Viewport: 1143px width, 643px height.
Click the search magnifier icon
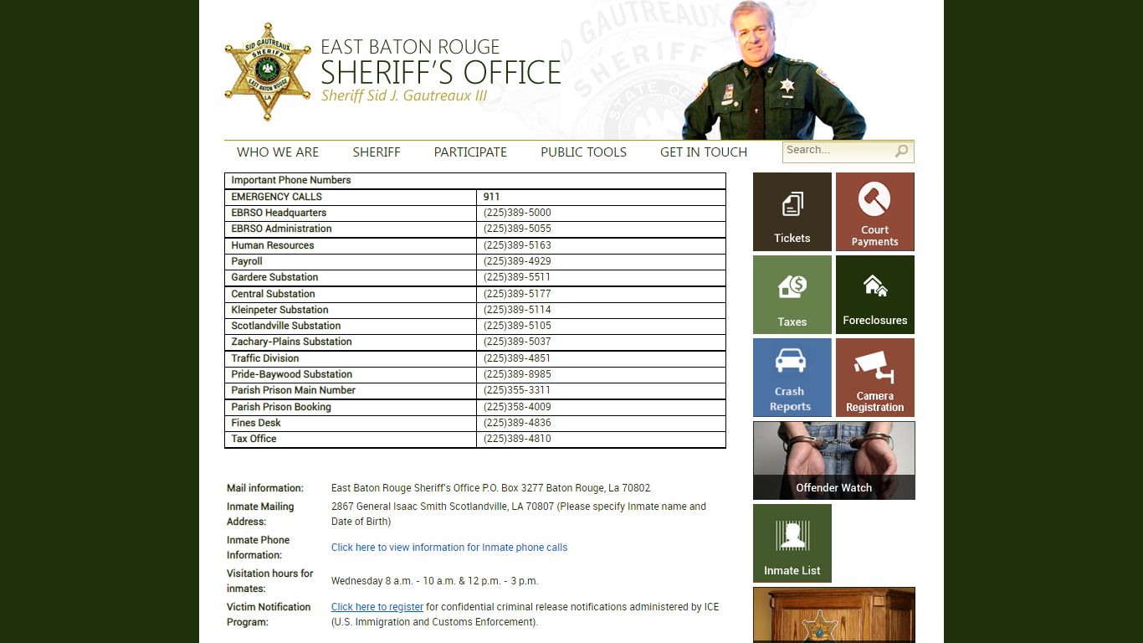(901, 152)
